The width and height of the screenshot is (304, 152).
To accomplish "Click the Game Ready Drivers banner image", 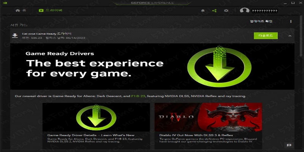I will point(152,66).
